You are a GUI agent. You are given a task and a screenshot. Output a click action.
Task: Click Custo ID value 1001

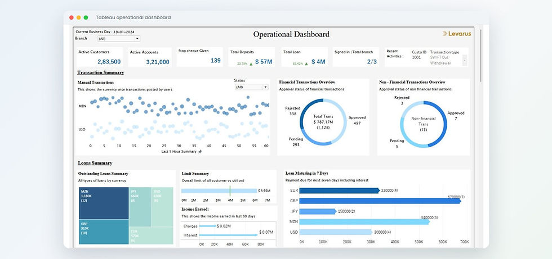(416, 57)
